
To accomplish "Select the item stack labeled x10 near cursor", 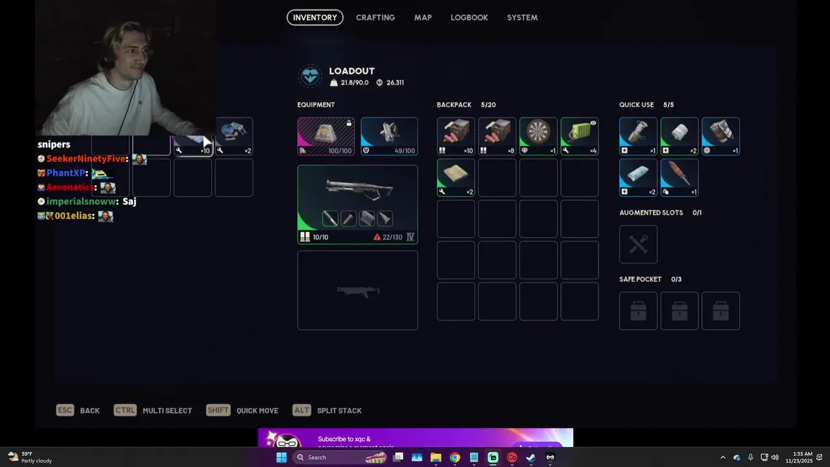I will (193, 146).
